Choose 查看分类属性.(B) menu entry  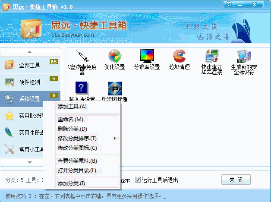tap(88, 161)
